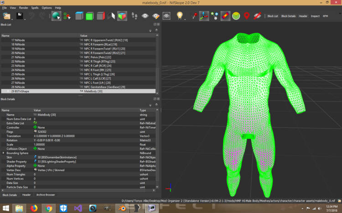Viewport: 342px width, 213px height.
Task: Click the Undo arrow icon
Action: pyautogui.click(x=31, y=16)
